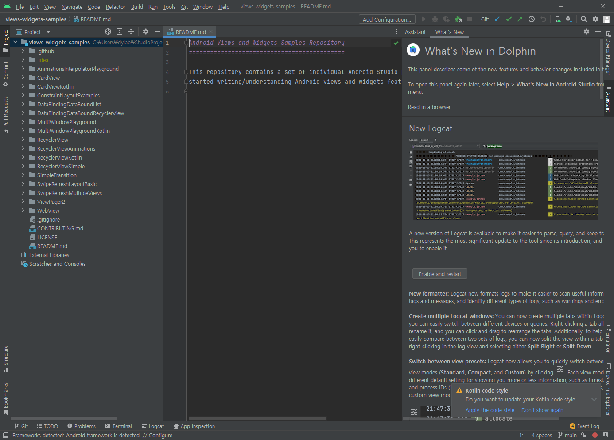The height and width of the screenshot is (440, 614).
Task: Click the Git Rollback icon
Action: pyautogui.click(x=544, y=19)
